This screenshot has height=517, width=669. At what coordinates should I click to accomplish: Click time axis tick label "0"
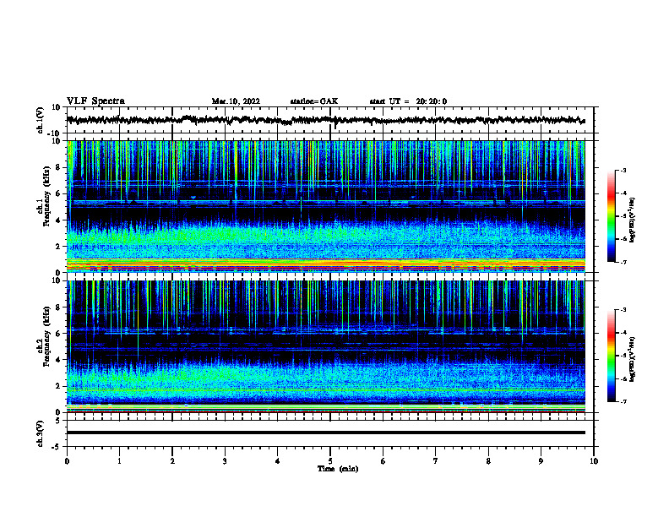pos(67,461)
